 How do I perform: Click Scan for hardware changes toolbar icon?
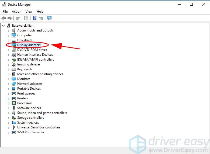coord(49,18)
